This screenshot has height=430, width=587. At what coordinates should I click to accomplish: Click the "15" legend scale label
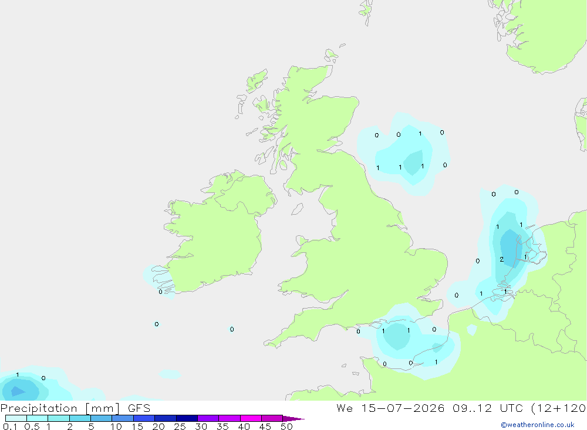(137, 426)
